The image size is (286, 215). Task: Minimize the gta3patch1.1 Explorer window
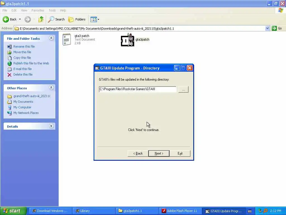pyautogui.click(x=269, y=3)
